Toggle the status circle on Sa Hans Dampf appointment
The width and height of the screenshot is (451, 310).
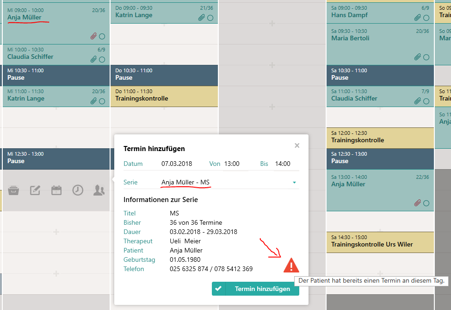pos(426,18)
